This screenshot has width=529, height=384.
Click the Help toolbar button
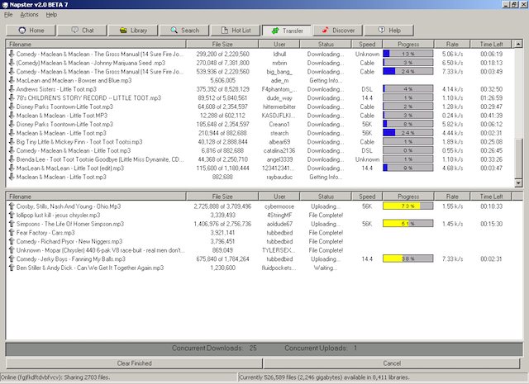coord(389,31)
